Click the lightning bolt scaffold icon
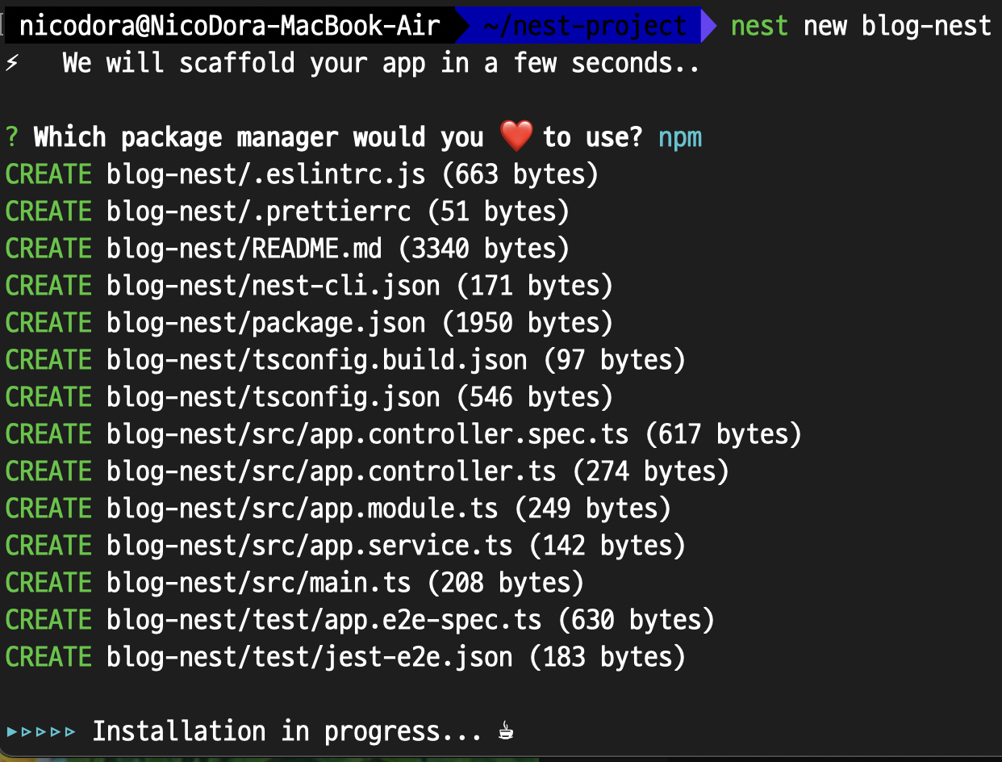Image resolution: width=1002 pixels, height=762 pixels. coord(11,62)
